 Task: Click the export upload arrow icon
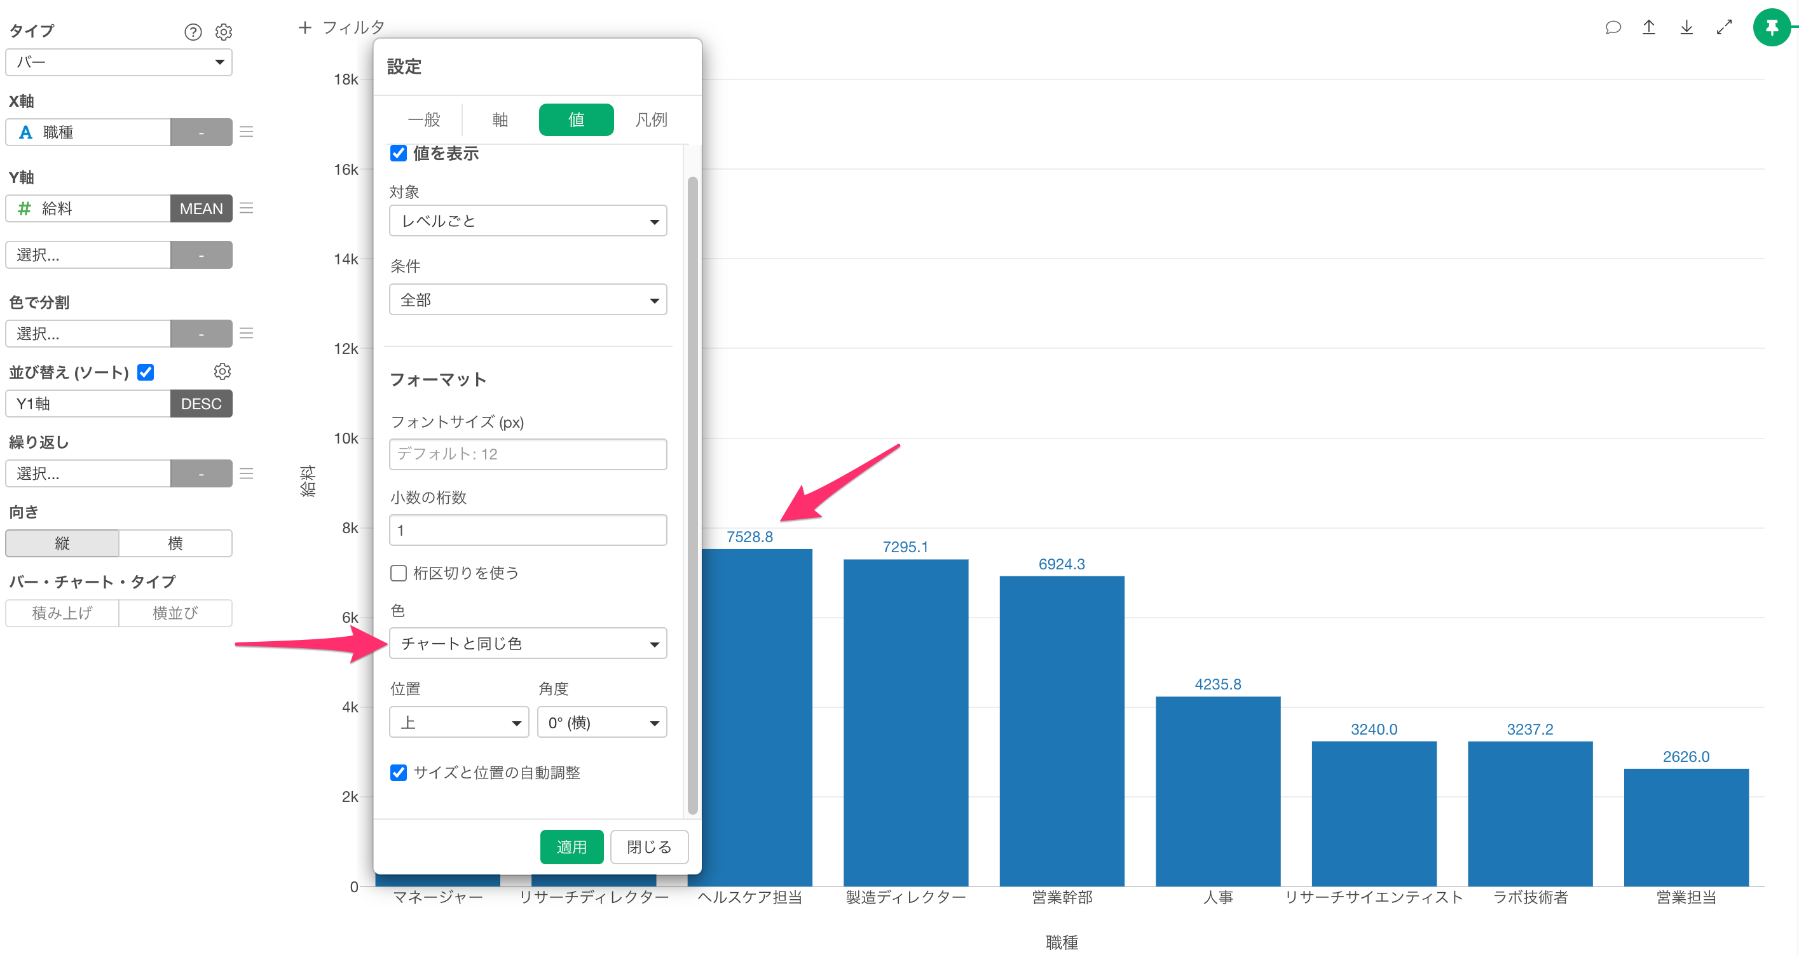(1649, 27)
